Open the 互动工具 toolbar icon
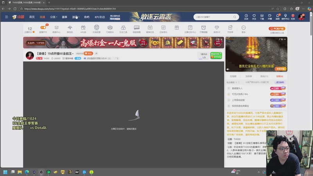Screen dimensions: 313x176 tap(123, 29)
